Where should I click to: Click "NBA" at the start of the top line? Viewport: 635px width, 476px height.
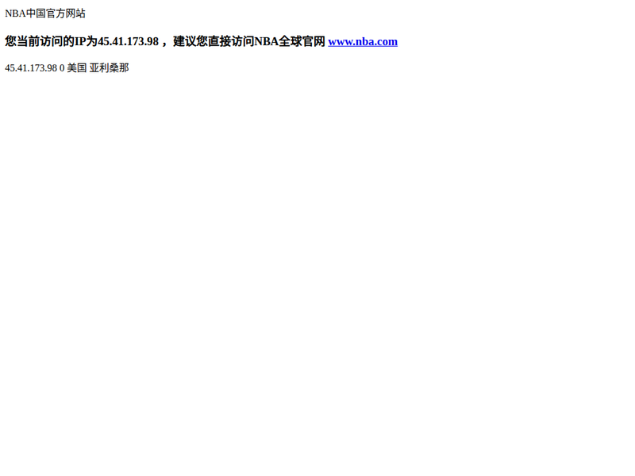tap(15, 13)
